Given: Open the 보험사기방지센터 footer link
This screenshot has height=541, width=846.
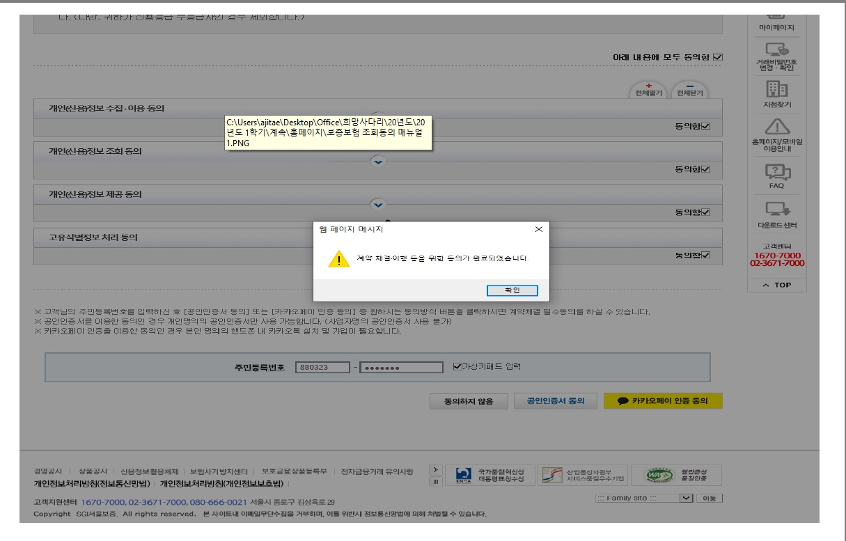Looking at the screenshot, I should click(219, 471).
